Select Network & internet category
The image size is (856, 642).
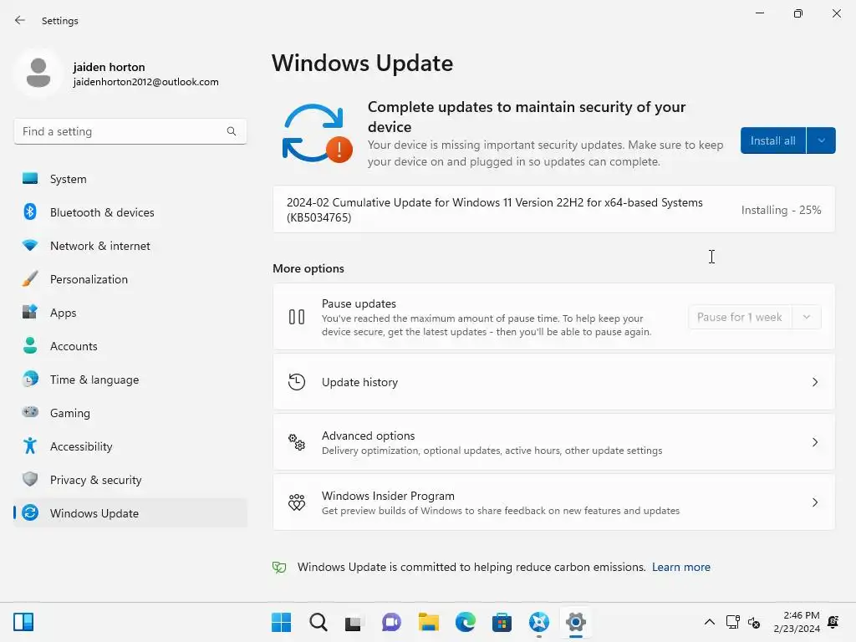tap(130, 246)
